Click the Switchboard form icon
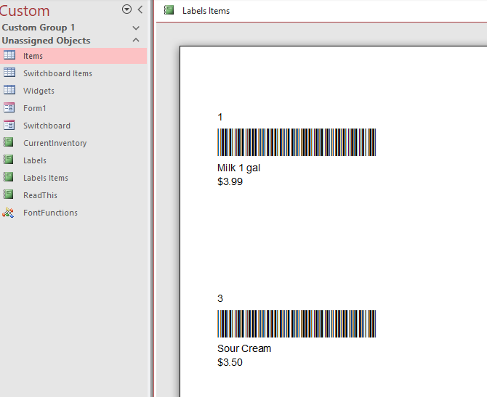 [9, 125]
